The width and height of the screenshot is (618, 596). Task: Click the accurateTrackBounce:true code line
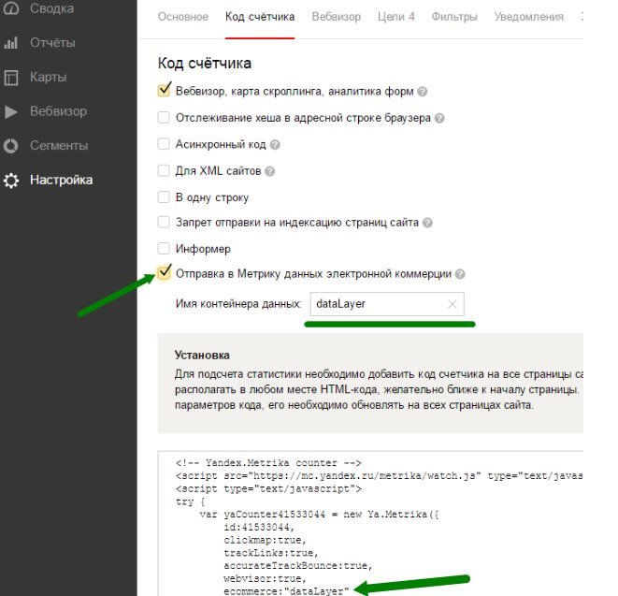tap(298, 566)
